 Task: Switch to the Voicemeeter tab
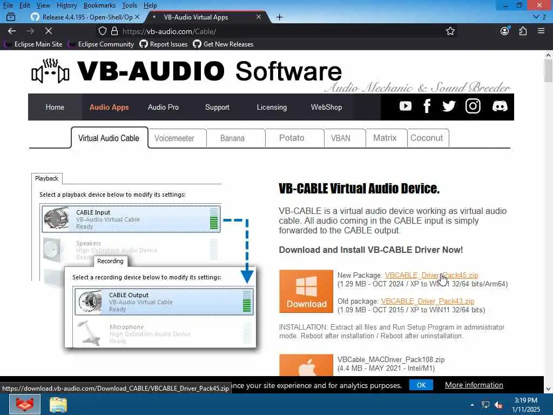[174, 138]
